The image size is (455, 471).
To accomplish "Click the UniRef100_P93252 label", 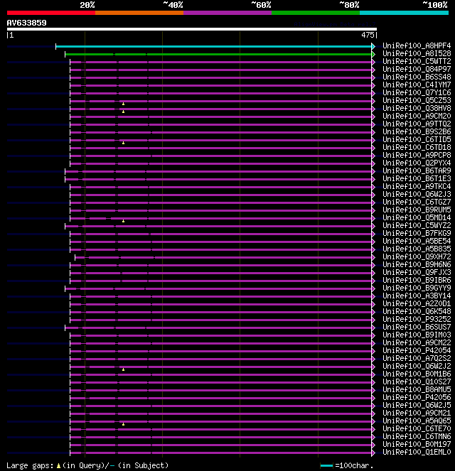I will pos(417,319).
